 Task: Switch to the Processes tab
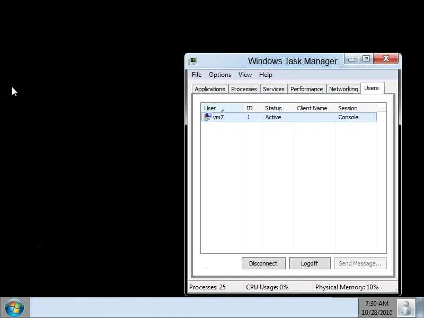(244, 89)
